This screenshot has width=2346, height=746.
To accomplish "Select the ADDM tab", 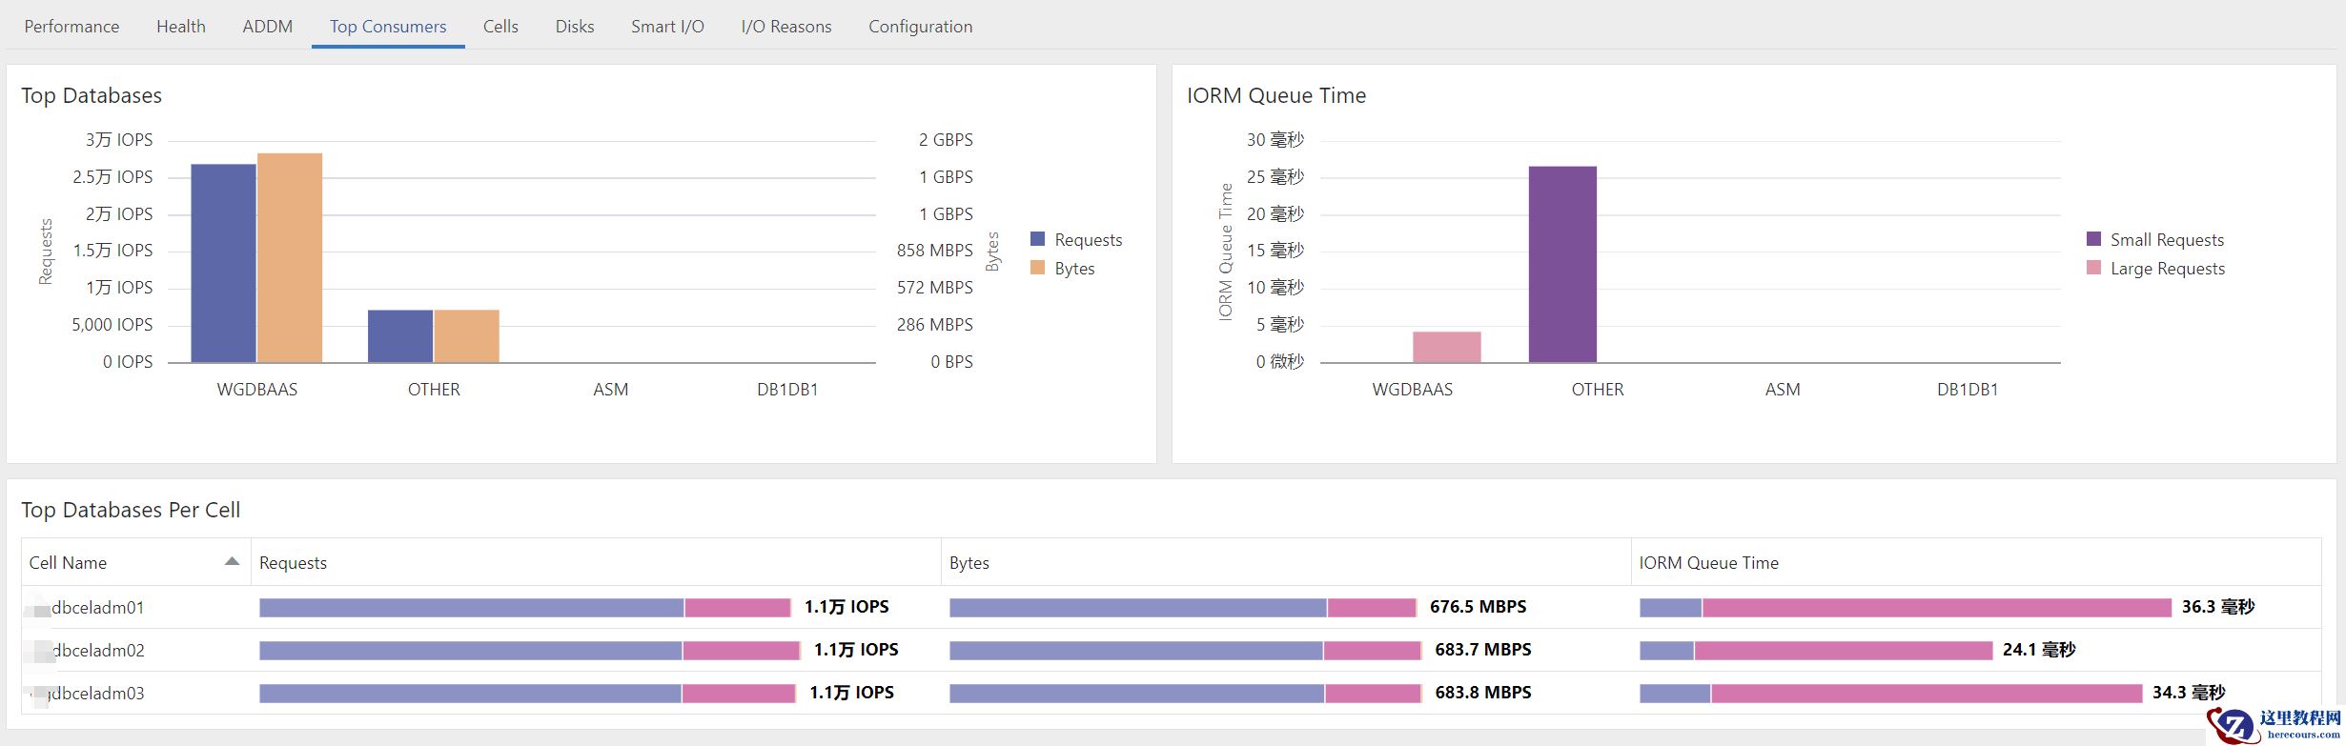I will click(x=268, y=27).
